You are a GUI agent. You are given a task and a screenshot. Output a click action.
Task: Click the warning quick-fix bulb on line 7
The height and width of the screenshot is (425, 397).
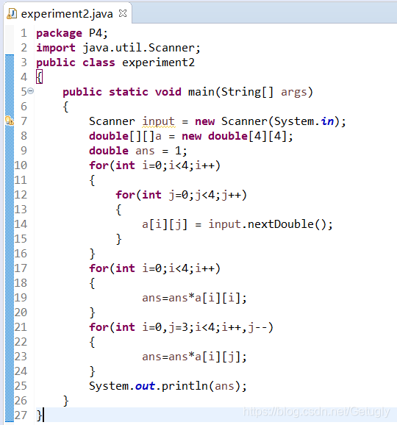10,121
